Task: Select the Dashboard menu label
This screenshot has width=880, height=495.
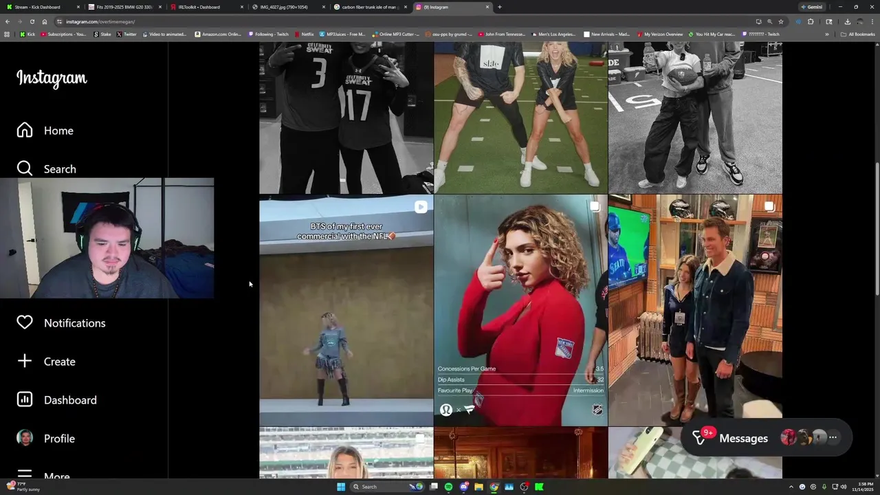Action: pos(70,400)
